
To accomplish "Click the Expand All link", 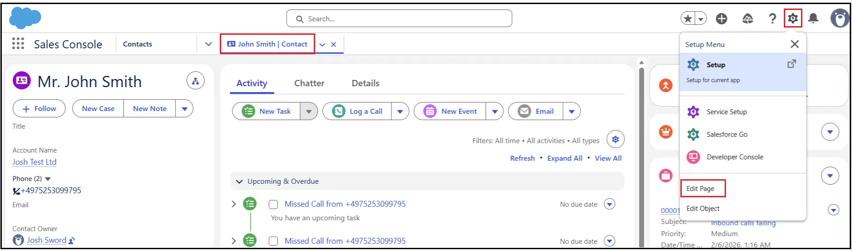I will pyautogui.click(x=565, y=158).
